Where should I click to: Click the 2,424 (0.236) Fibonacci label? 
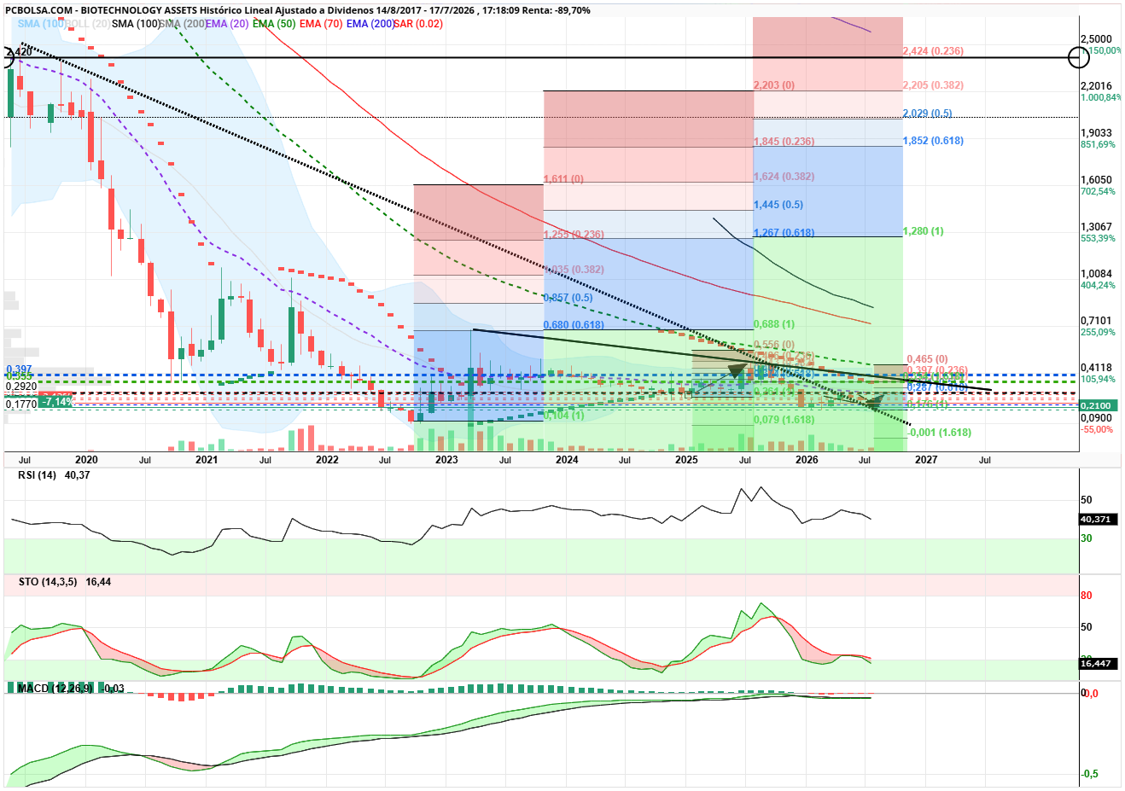[933, 51]
